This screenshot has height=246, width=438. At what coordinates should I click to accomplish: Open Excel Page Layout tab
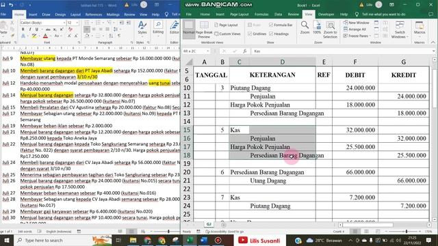click(x=240, y=14)
